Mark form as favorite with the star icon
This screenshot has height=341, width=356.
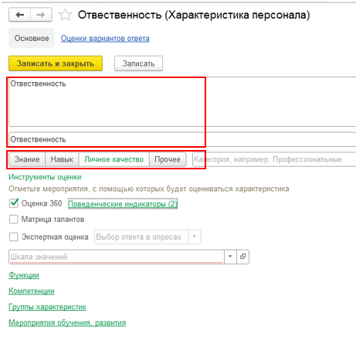(65, 15)
